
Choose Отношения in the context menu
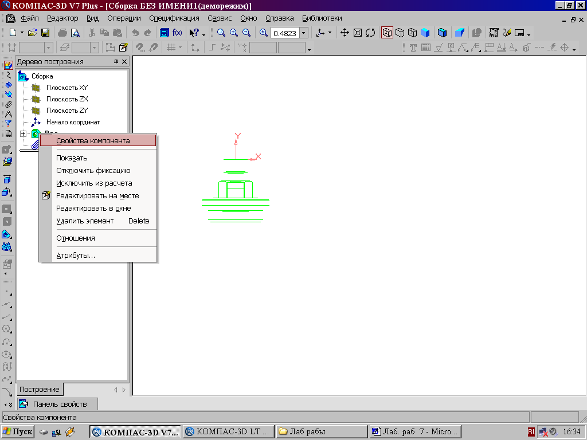click(97, 238)
